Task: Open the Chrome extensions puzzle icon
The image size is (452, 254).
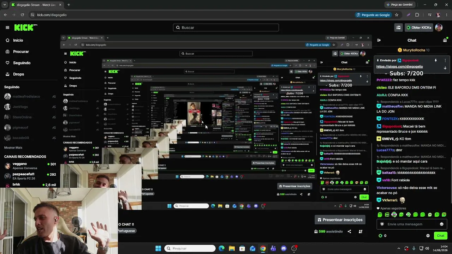Action: (417, 15)
